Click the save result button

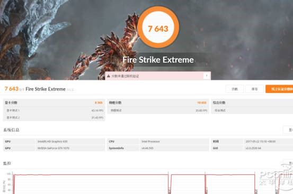tap(254, 89)
